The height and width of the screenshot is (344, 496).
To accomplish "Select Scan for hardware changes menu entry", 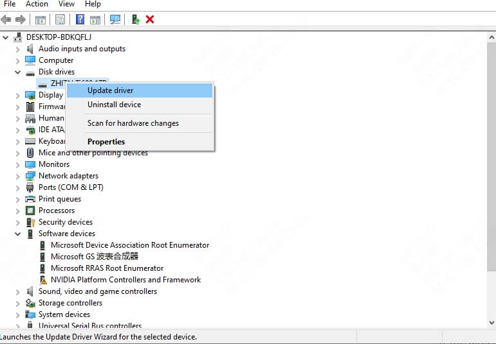I will pyautogui.click(x=140, y=123).
